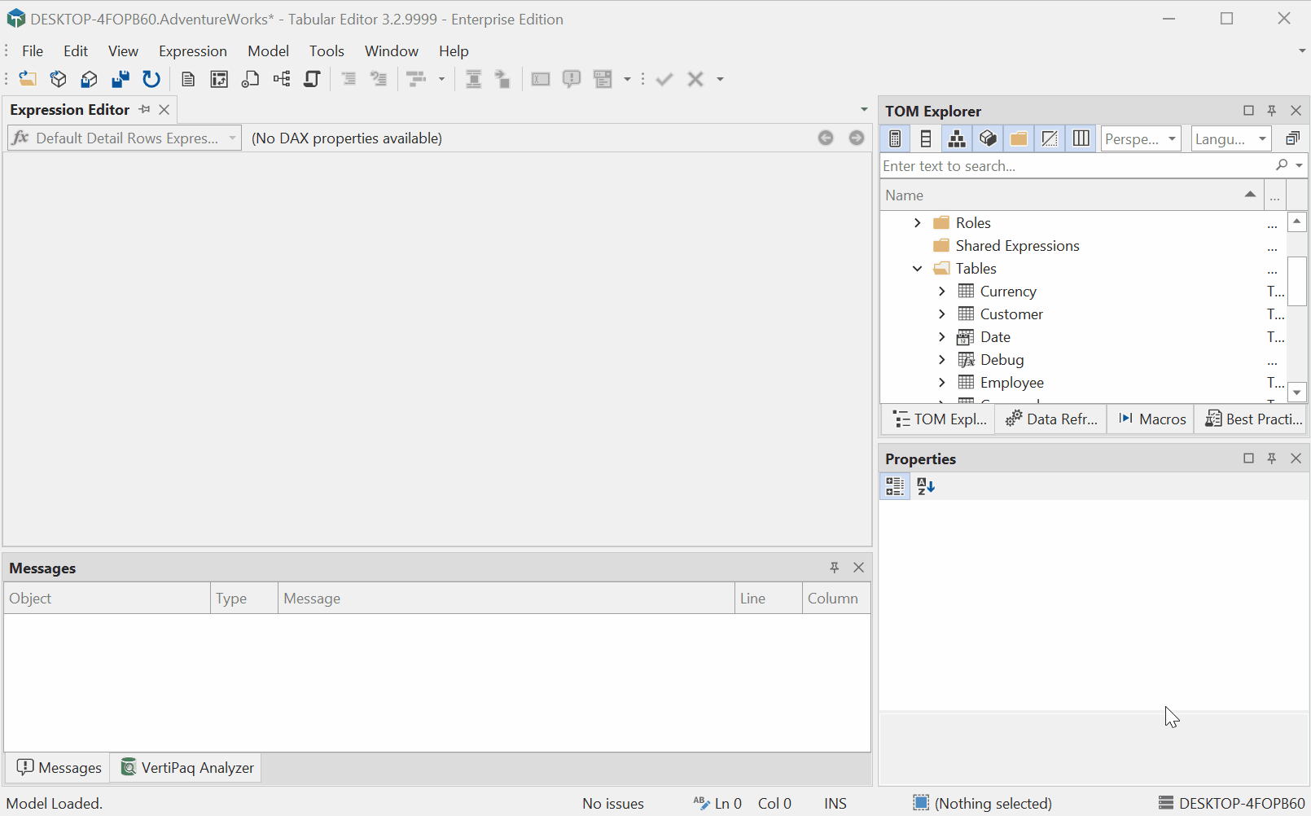This screenshot has height=816, width=1311.
Task: Open the Model menu
Action: click(269, 50)
